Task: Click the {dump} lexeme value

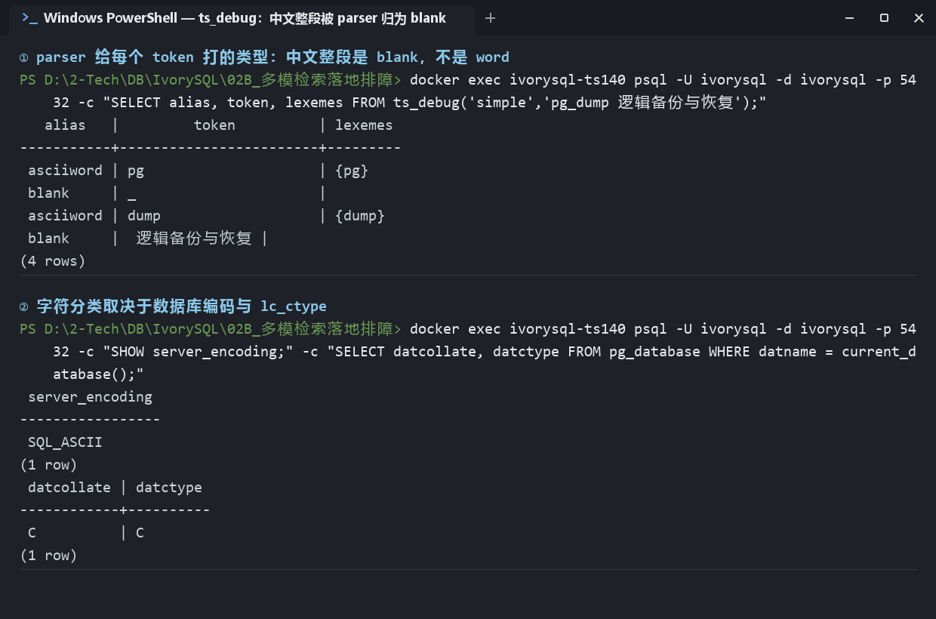Action: pos(360,216)
